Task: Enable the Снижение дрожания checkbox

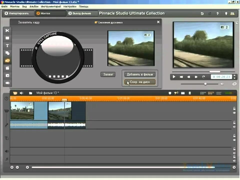Action: [x=96, y=22]
